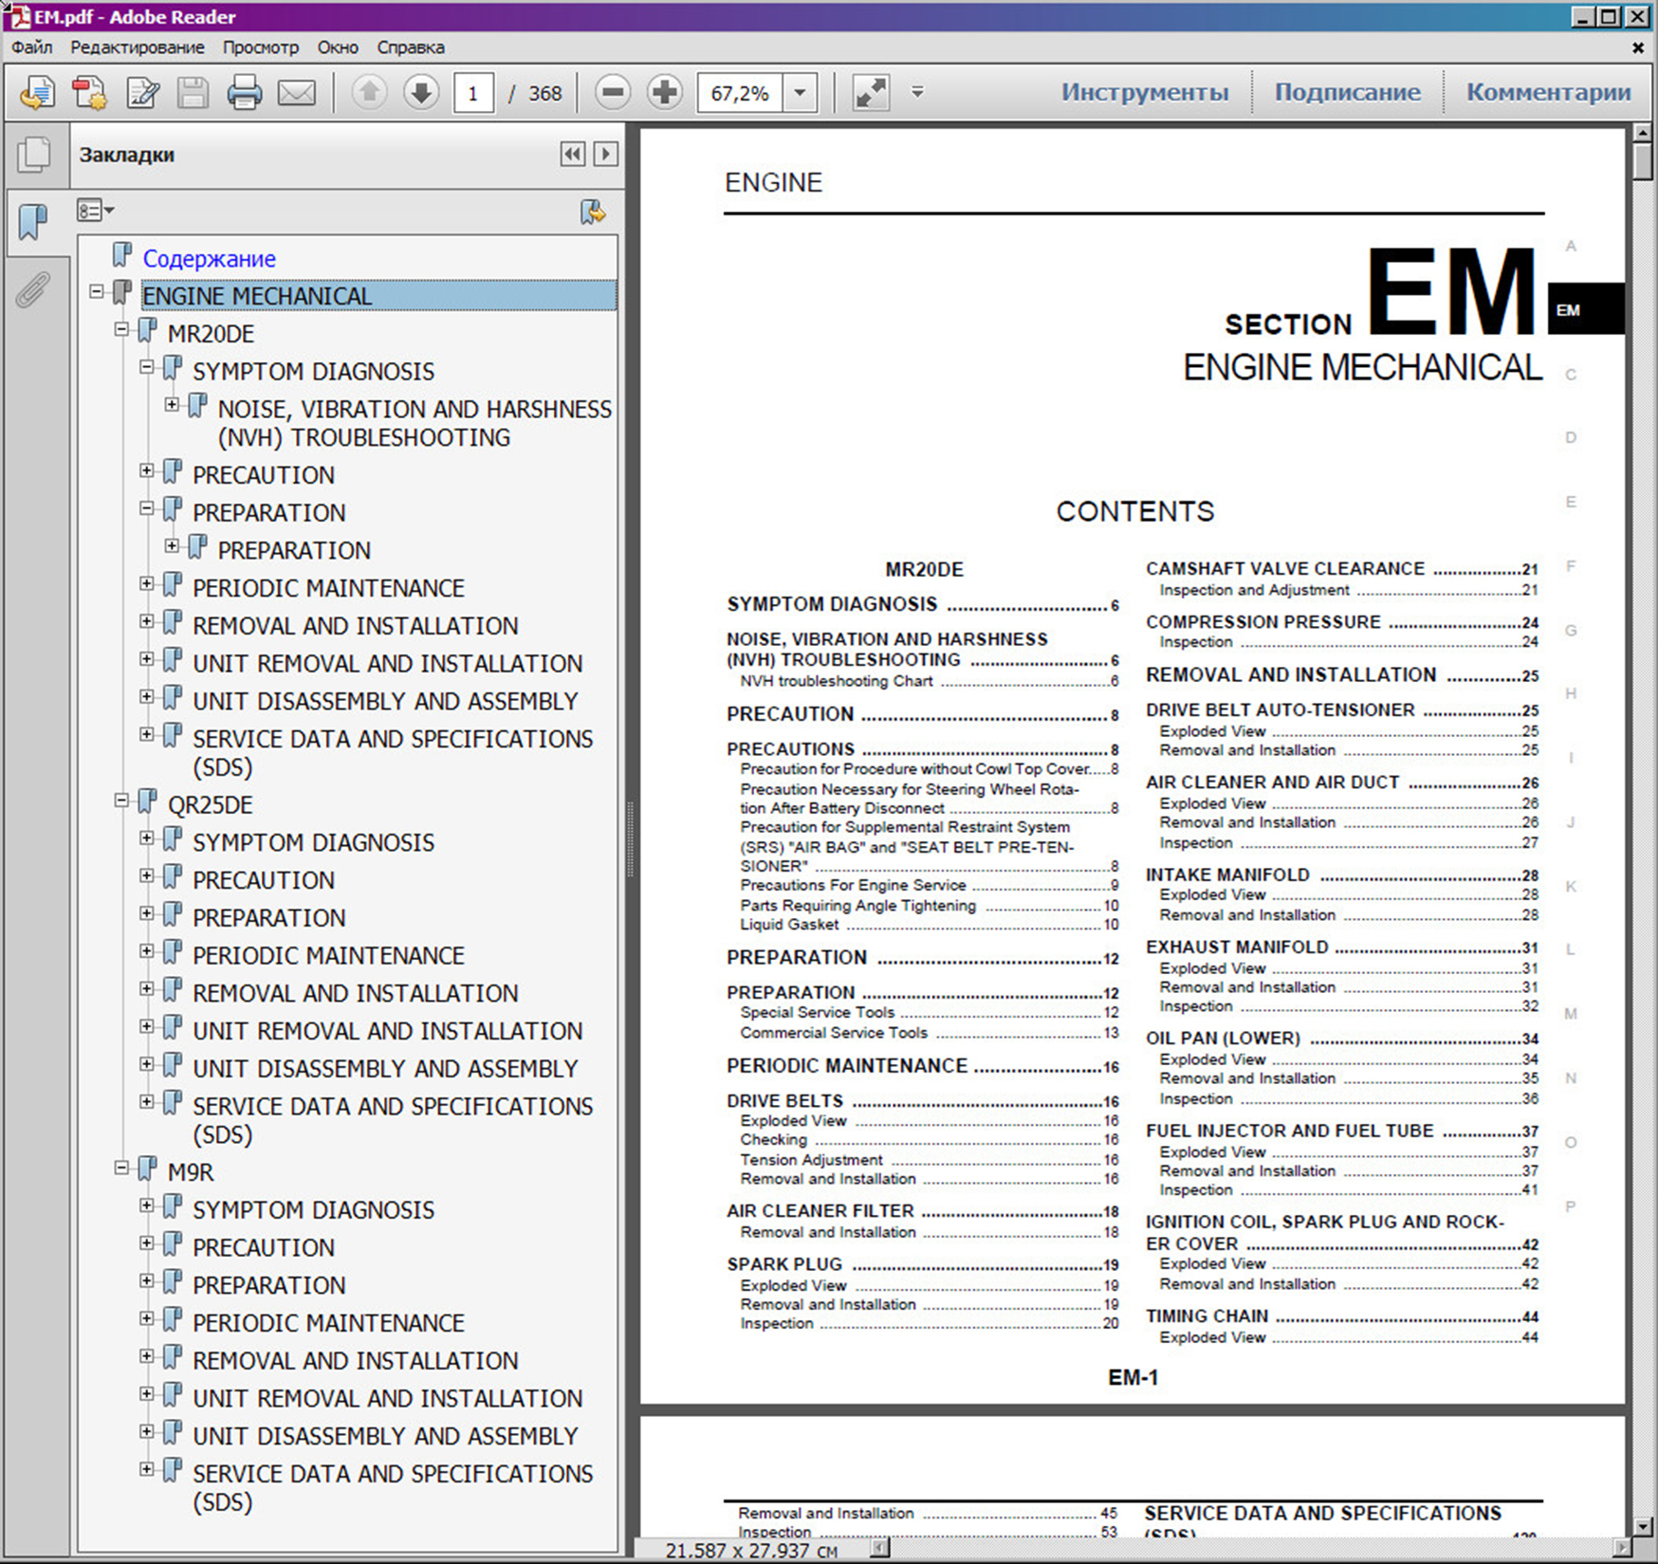This screenshot has height=1564, width=1658.
Task: Open the Инструменты pane
Action: coord(1144,93)
